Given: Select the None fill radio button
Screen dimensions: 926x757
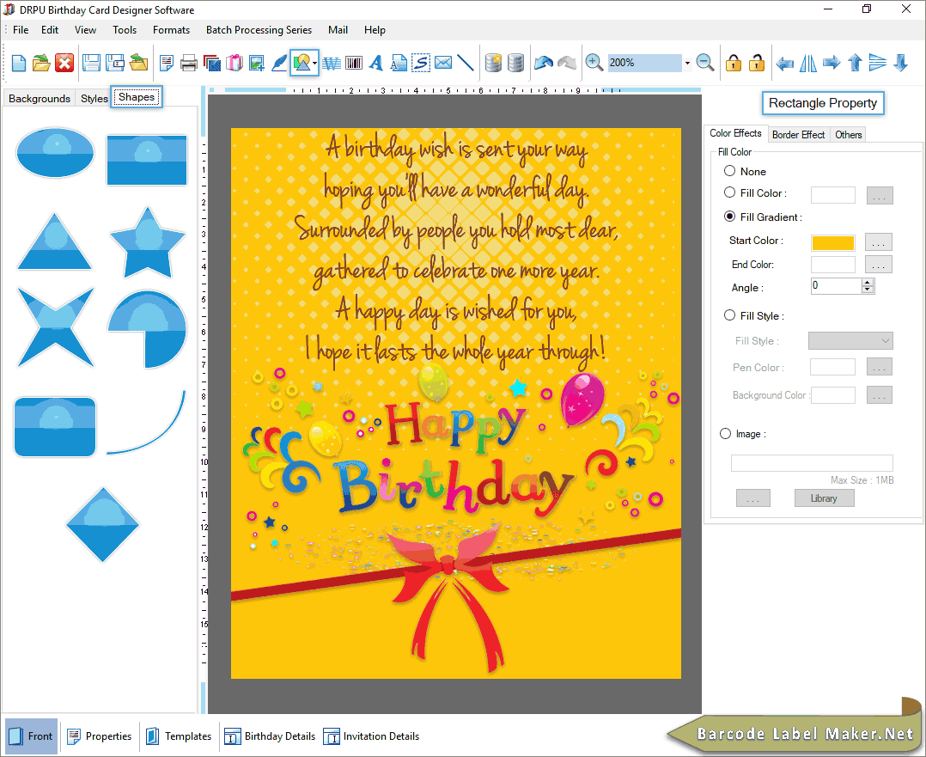Looking at the screenshot, I should click(x=730, y=171).
